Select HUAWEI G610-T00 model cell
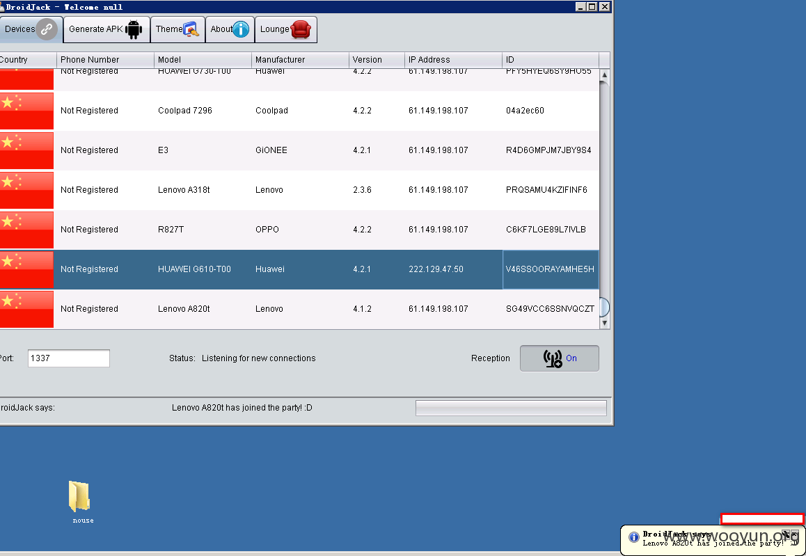 tap(203, 269)
